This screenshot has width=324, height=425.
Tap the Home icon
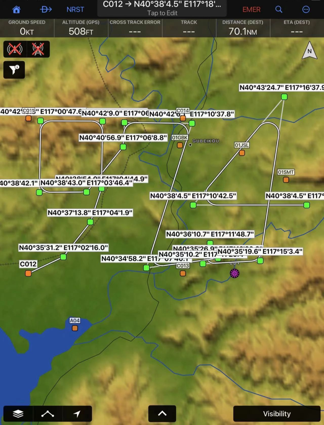click(x=16, y=10)
